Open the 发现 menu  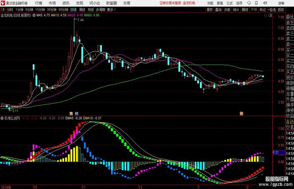point(80,3)
